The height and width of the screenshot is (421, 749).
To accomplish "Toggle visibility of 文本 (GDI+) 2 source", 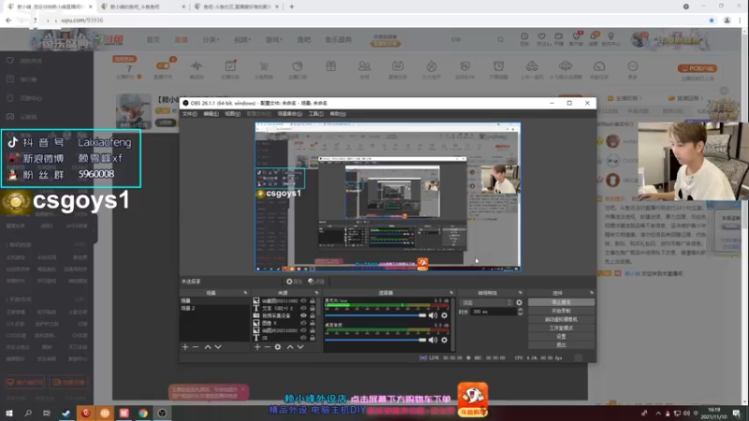I will click(303, 309).
